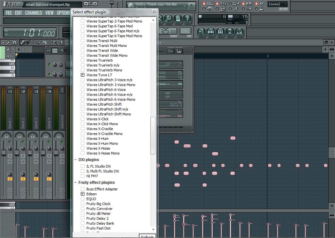The image size is (335, 238).
Task: Collapse the Fruity effect plugins group
Action: point(76,183)
